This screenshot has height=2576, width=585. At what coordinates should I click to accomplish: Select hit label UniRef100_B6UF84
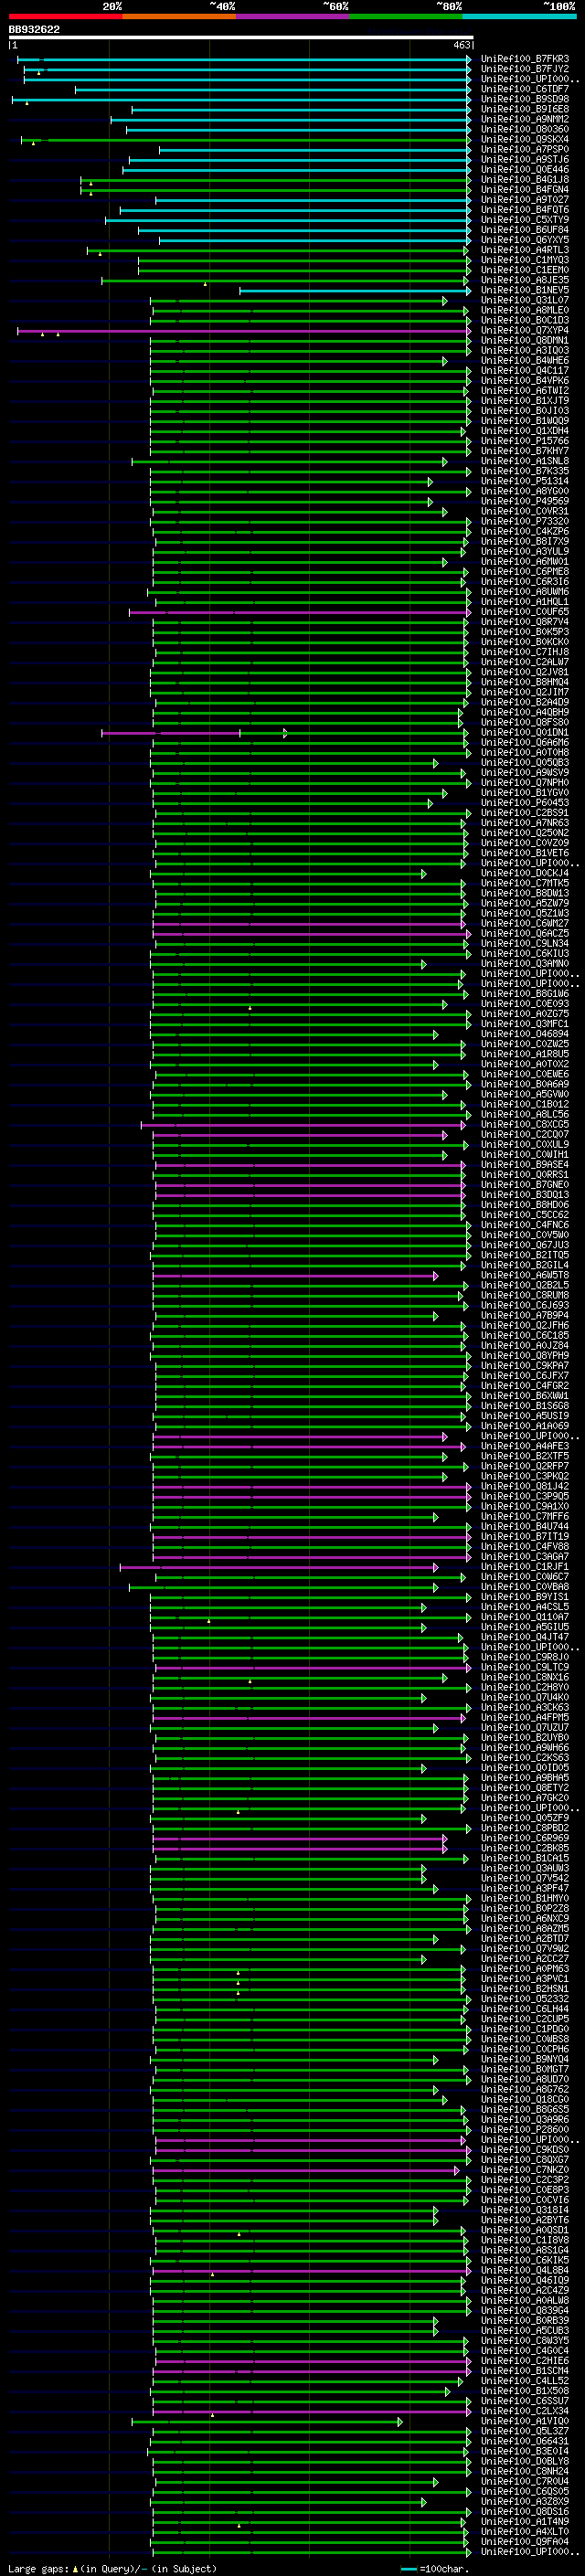coord(525,229)
